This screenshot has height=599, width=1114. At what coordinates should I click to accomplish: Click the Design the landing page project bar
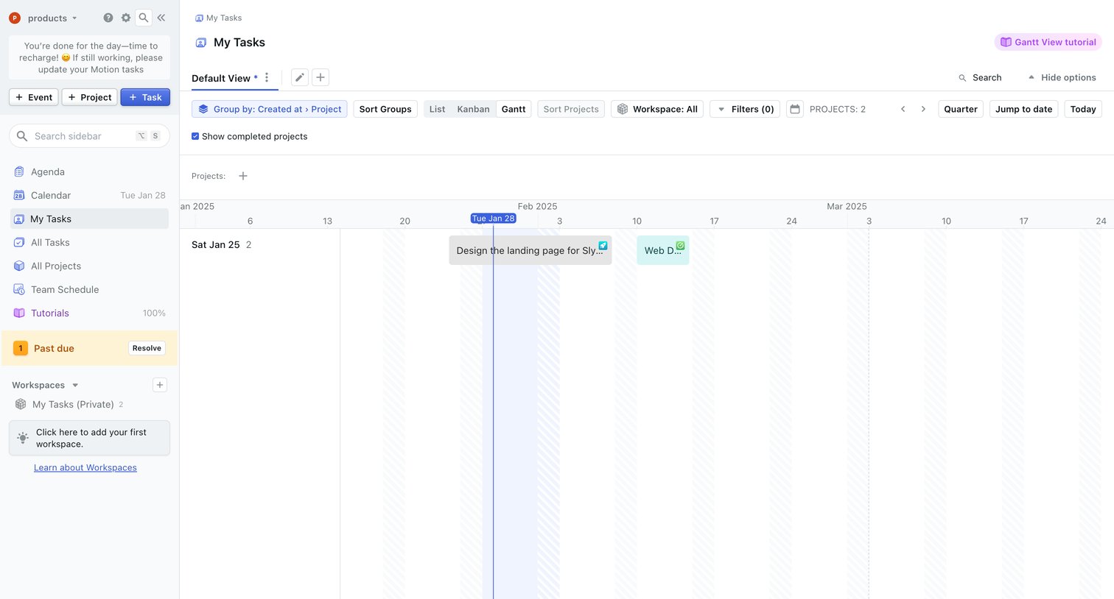pos(530,250)
